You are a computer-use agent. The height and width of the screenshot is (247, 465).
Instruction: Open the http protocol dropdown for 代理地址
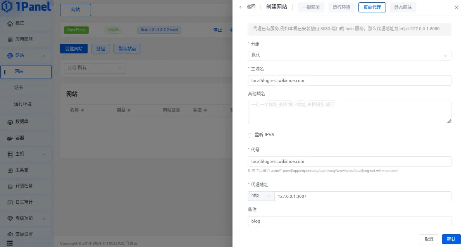261,196
